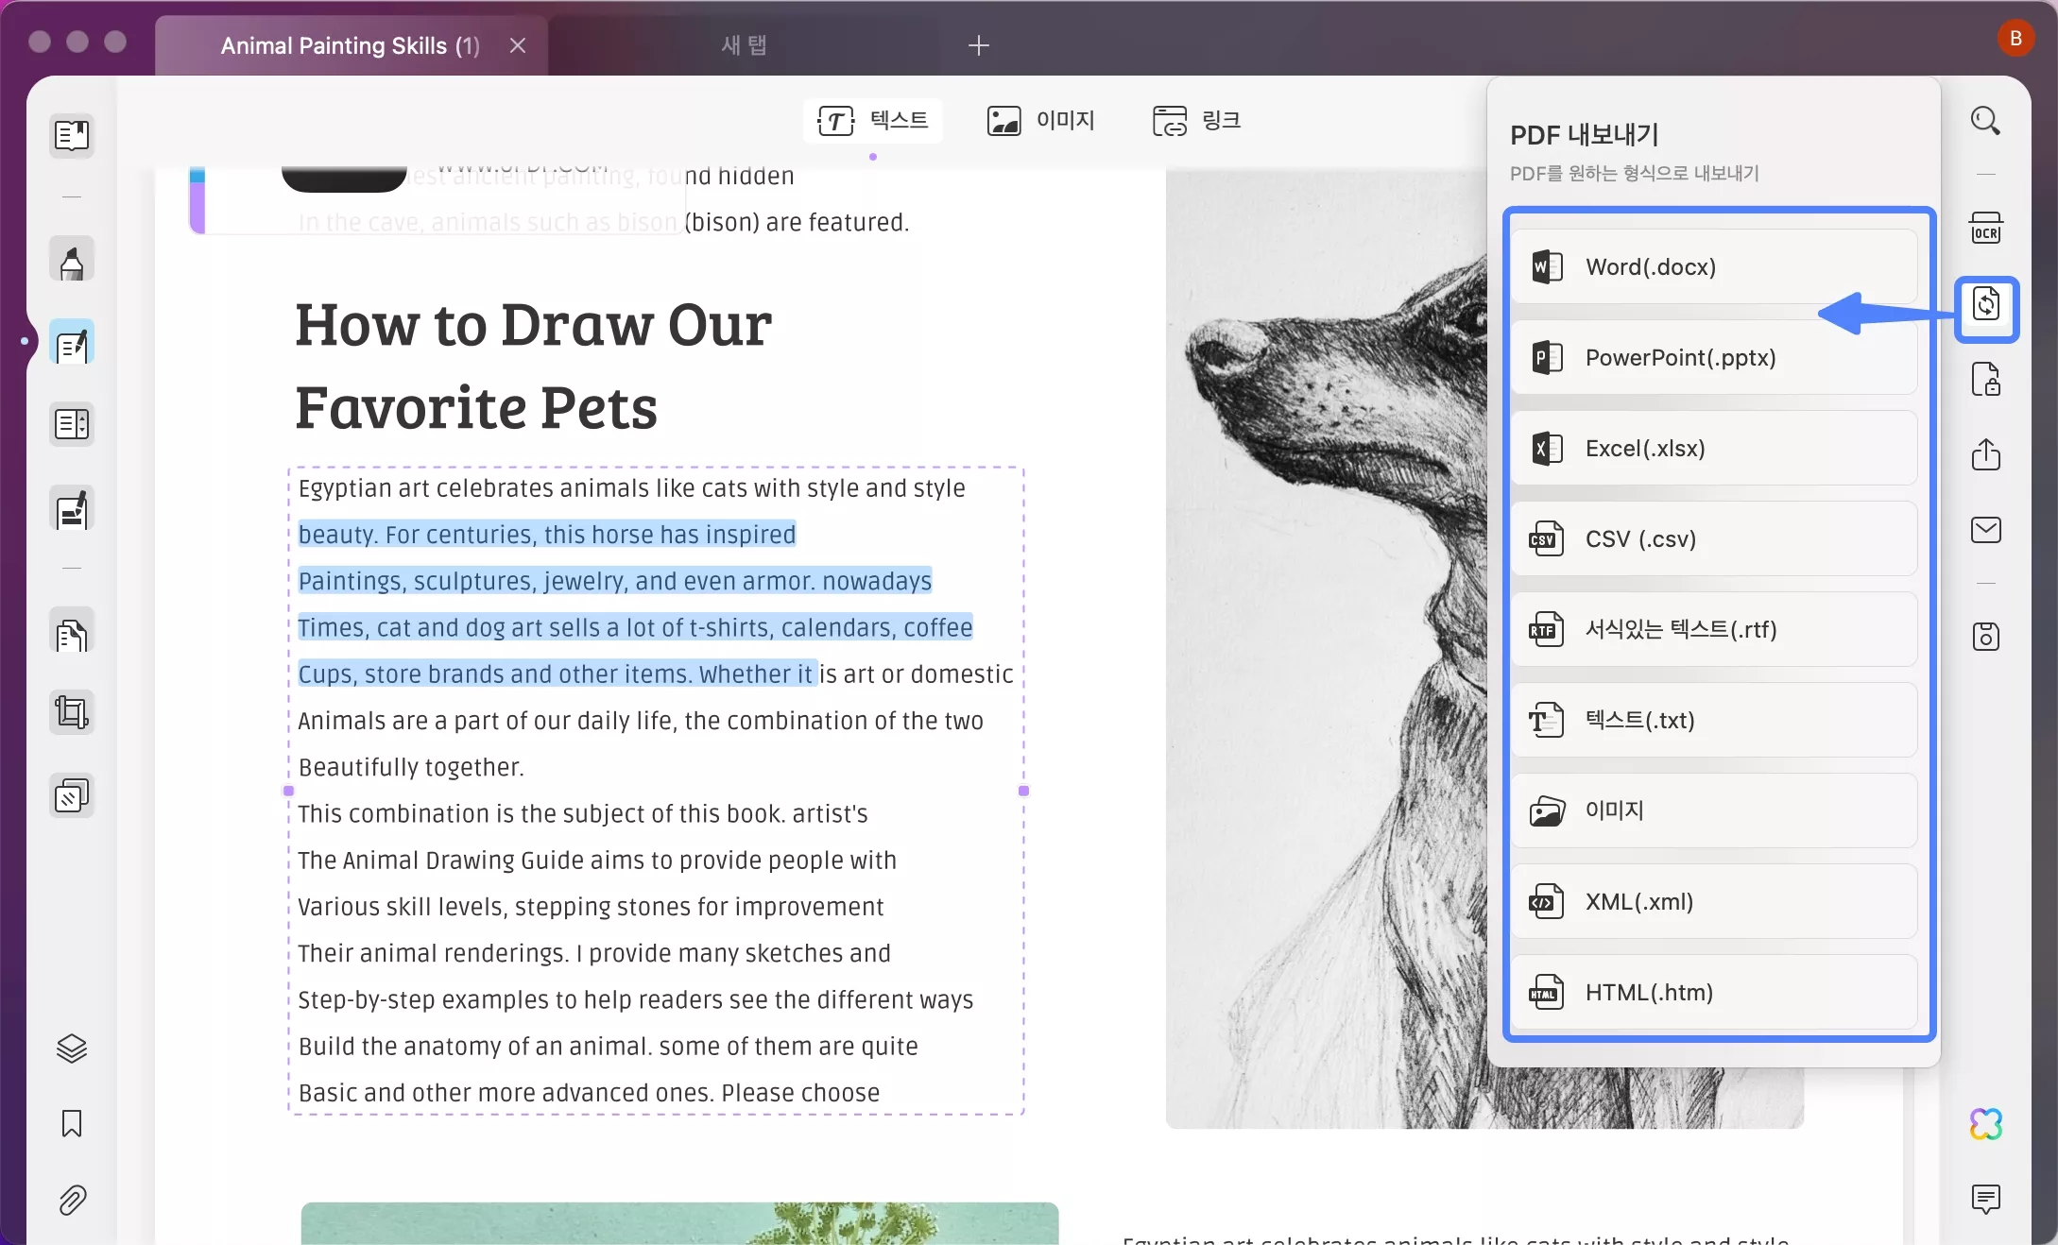Open the Organize Pages tool
This screenshot has width=2058, height=1245.
[x=72, y=424]
